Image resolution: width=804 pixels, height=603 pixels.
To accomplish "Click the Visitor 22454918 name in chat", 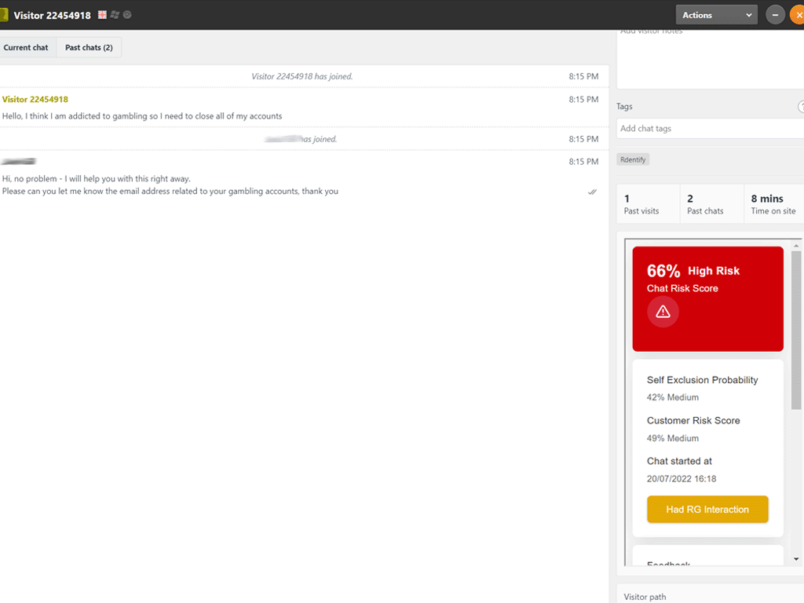I will [x=35, y=100].
